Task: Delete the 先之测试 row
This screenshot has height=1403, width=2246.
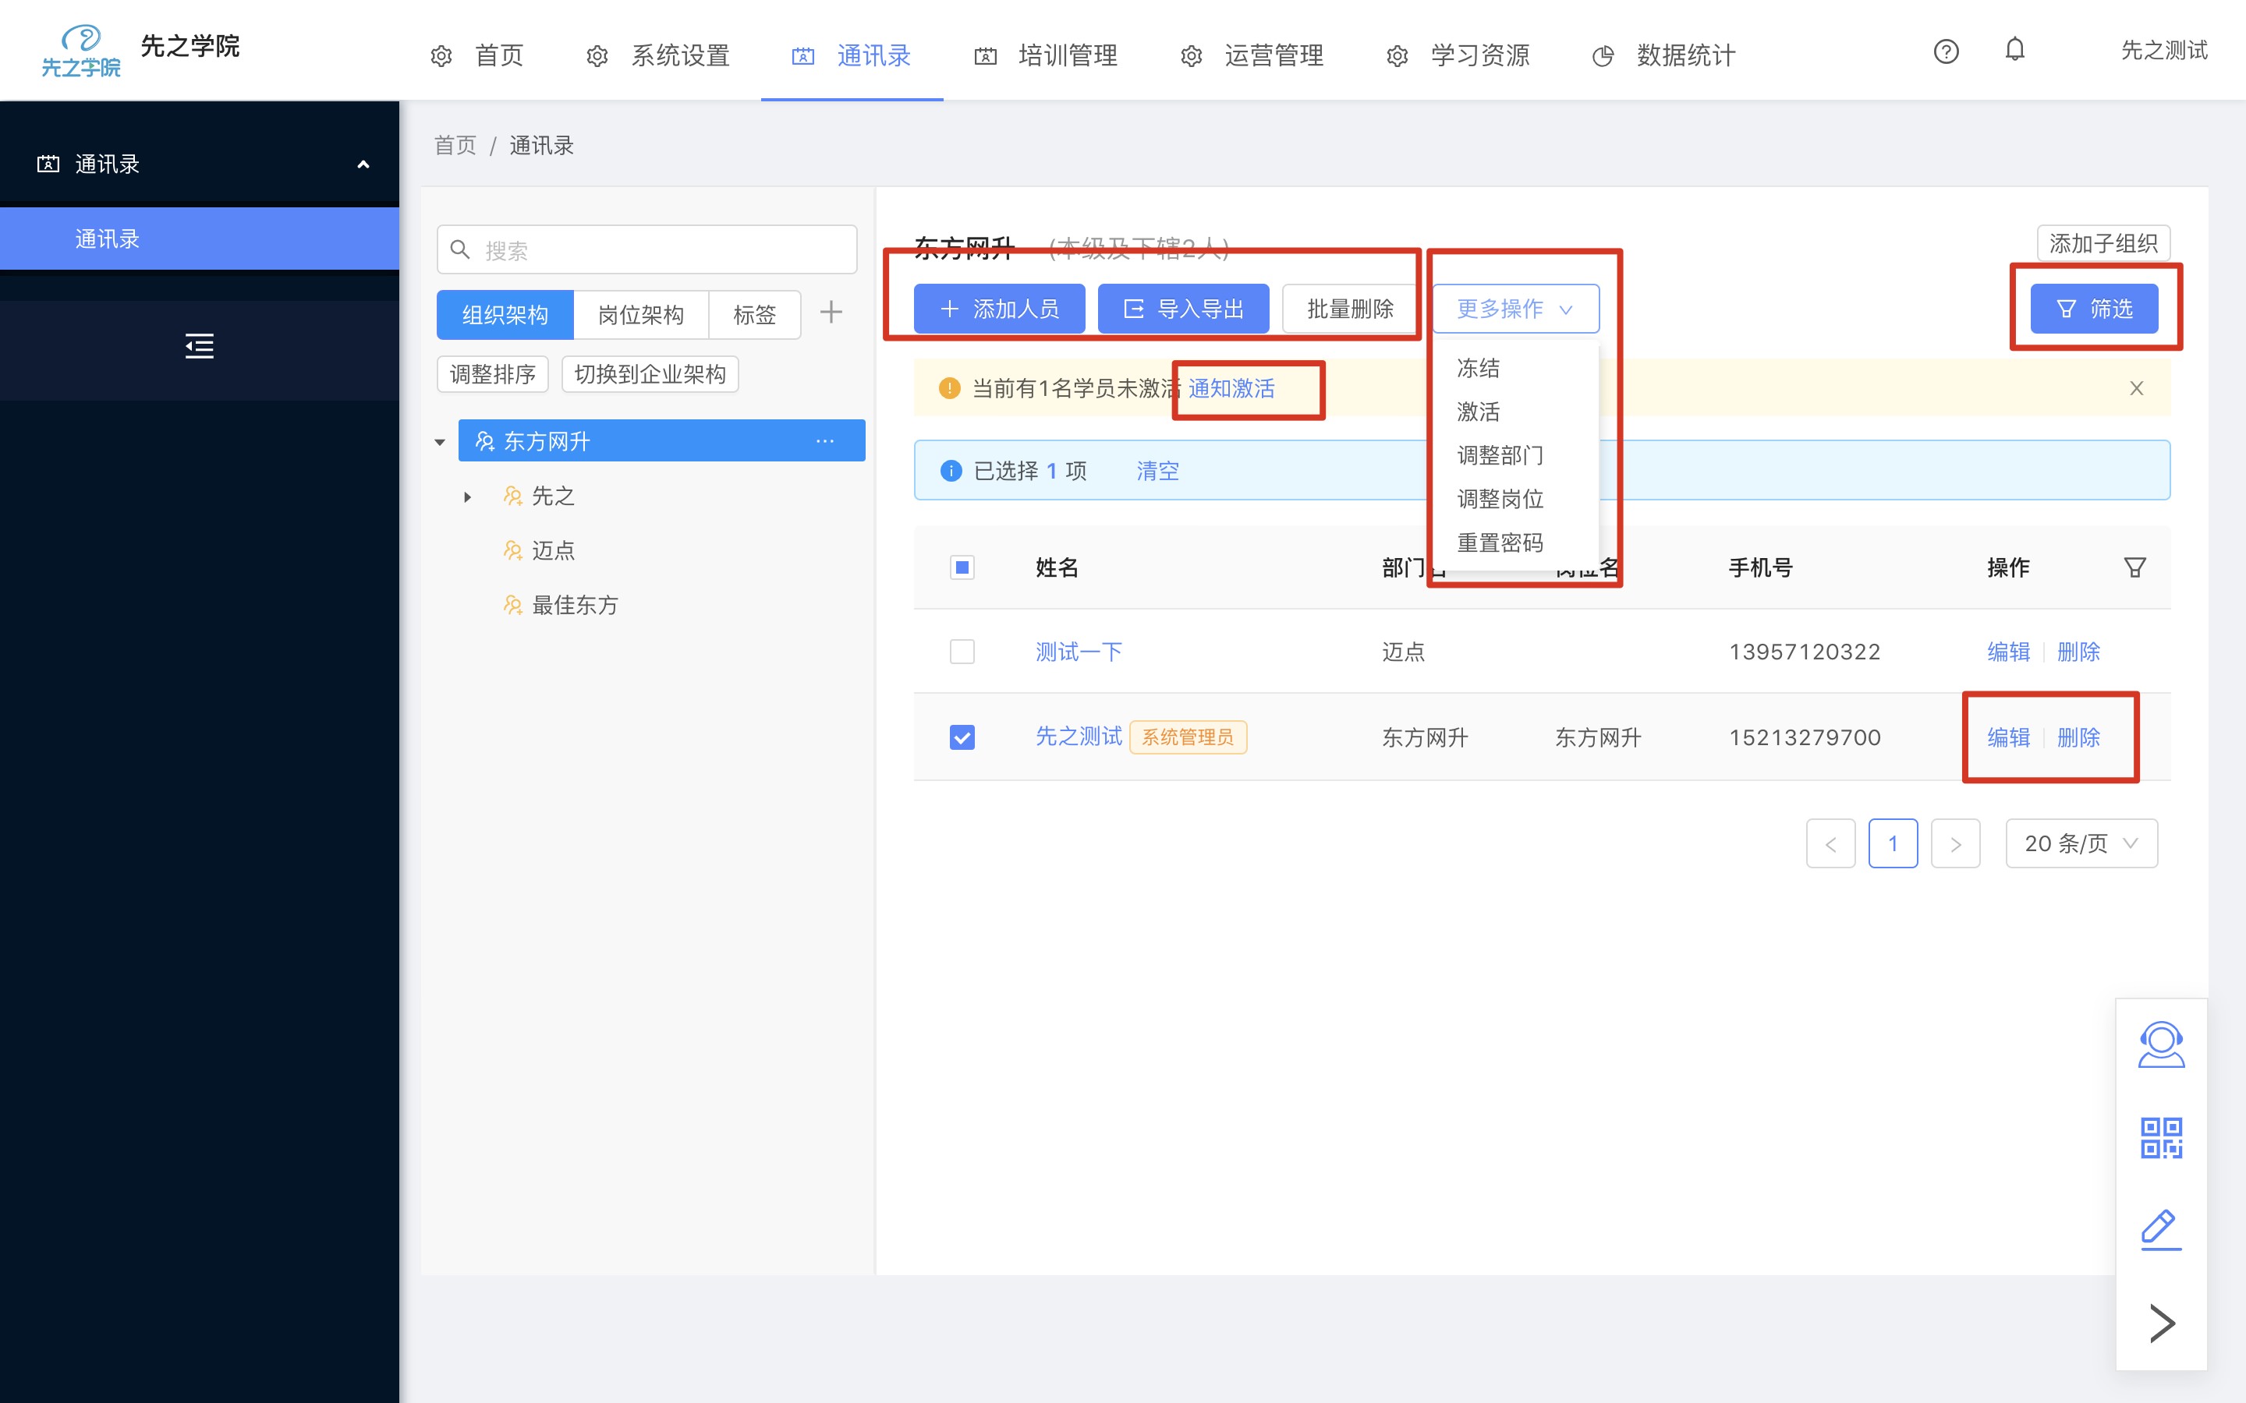Action: coord(2078,737)
